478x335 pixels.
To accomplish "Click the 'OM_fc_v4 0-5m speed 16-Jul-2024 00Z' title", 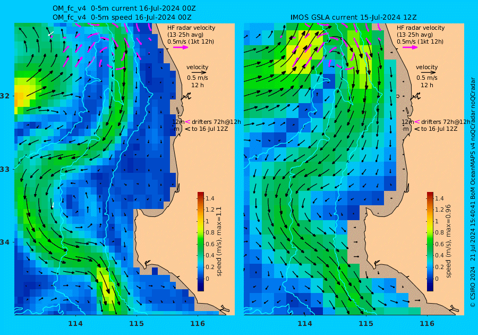I will [122, 17].
